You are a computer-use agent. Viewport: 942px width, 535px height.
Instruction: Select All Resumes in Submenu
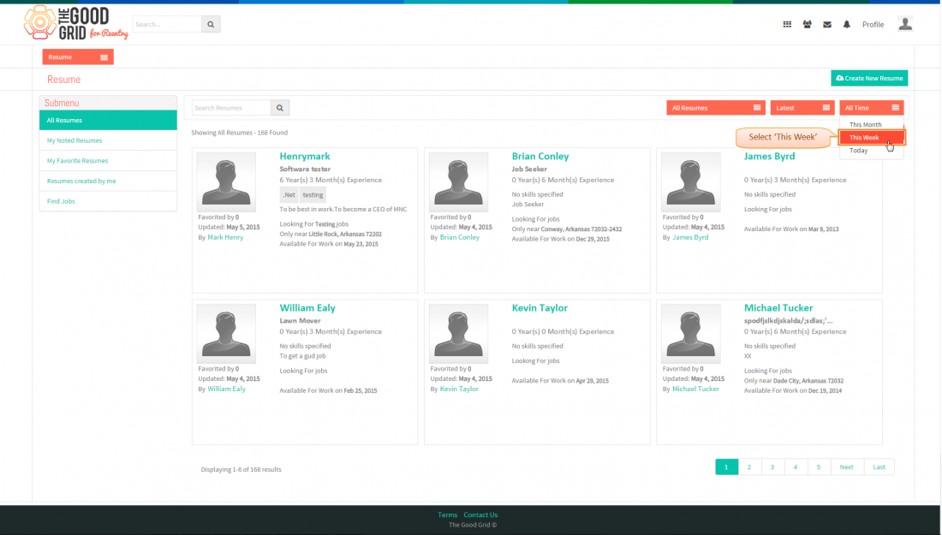(x=108, y=120)
